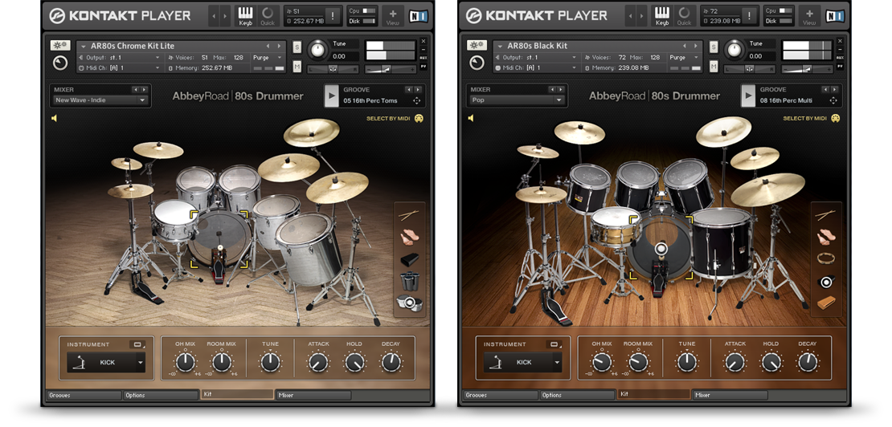Click the MIDI plug icon beside Select by MIDI, Black Kit

click(835, 118)
